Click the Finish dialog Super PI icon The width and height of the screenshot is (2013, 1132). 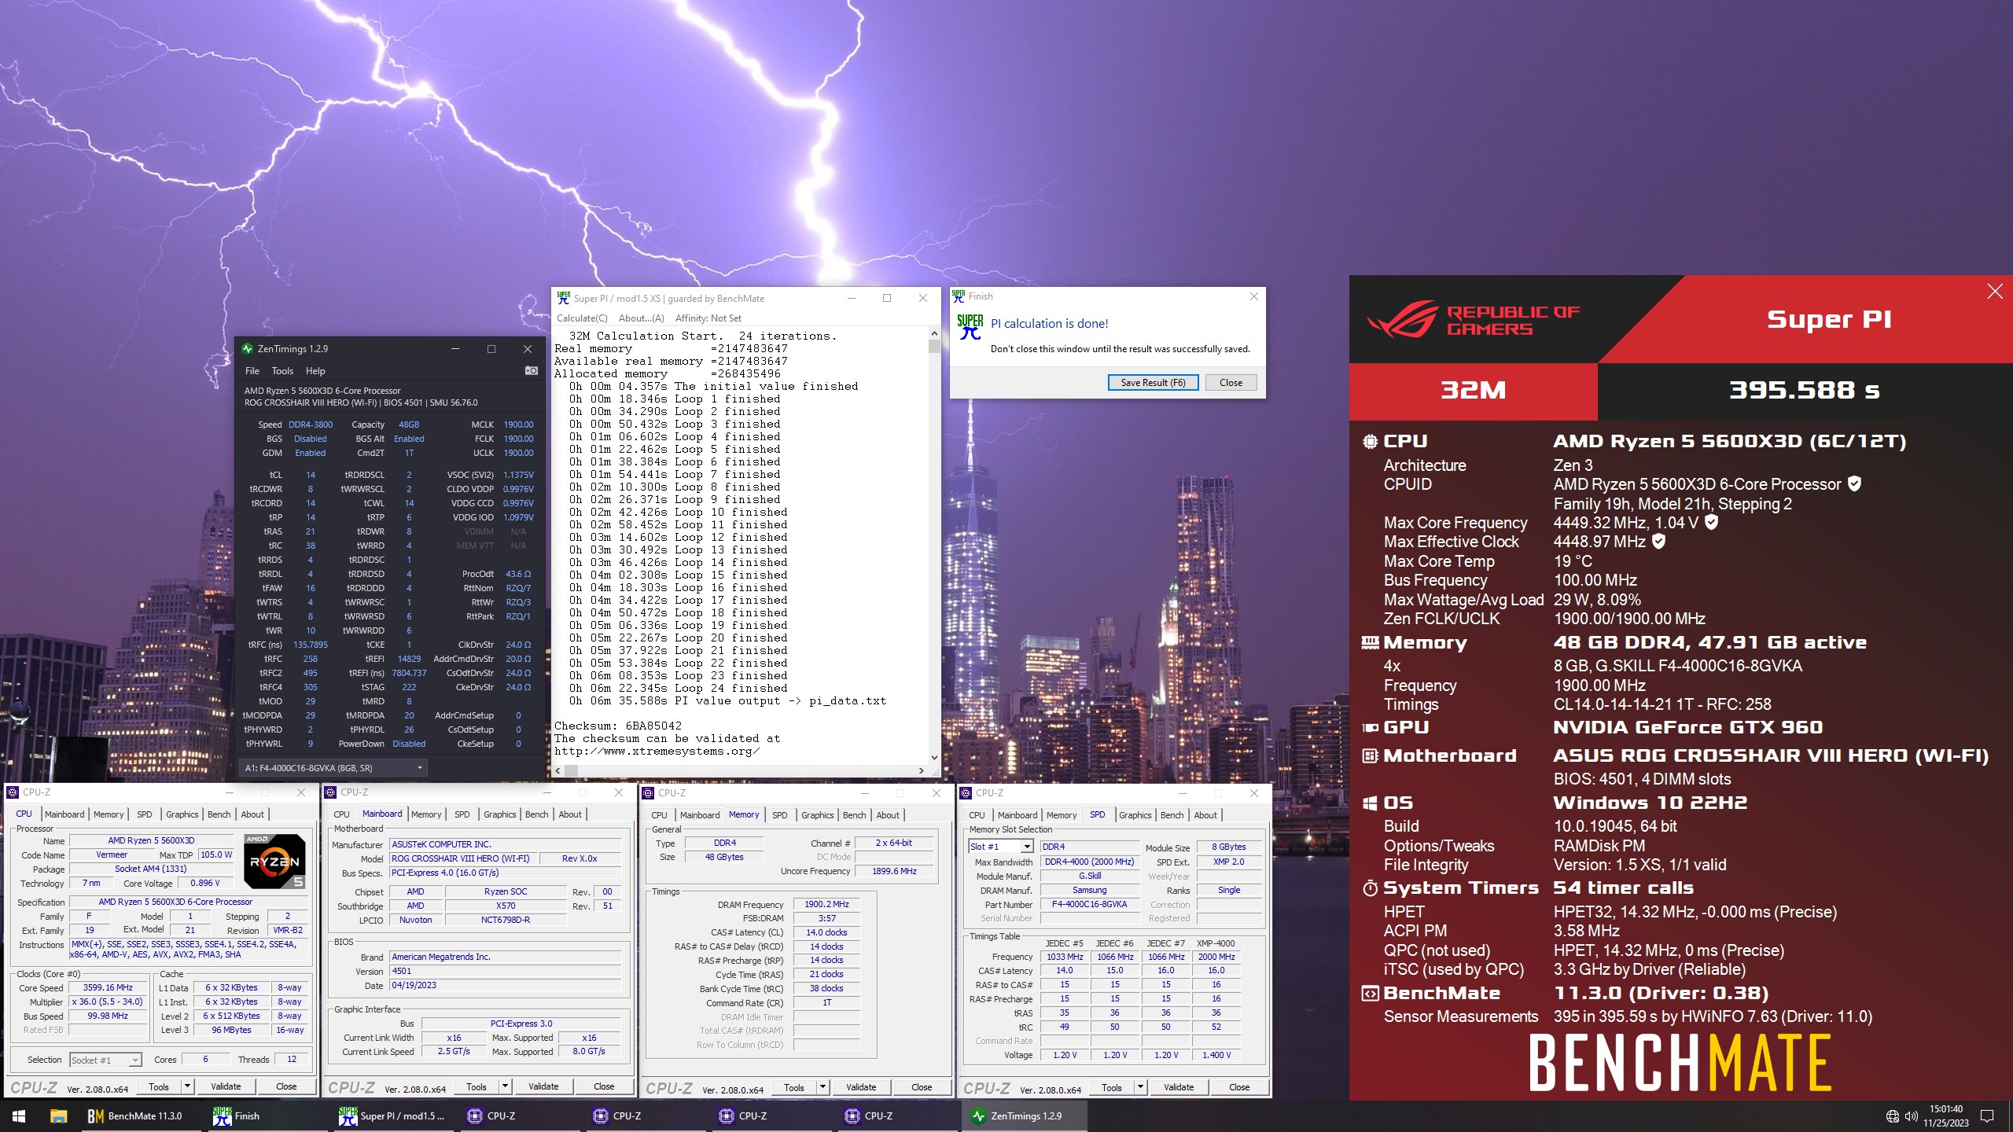(970, 327)
